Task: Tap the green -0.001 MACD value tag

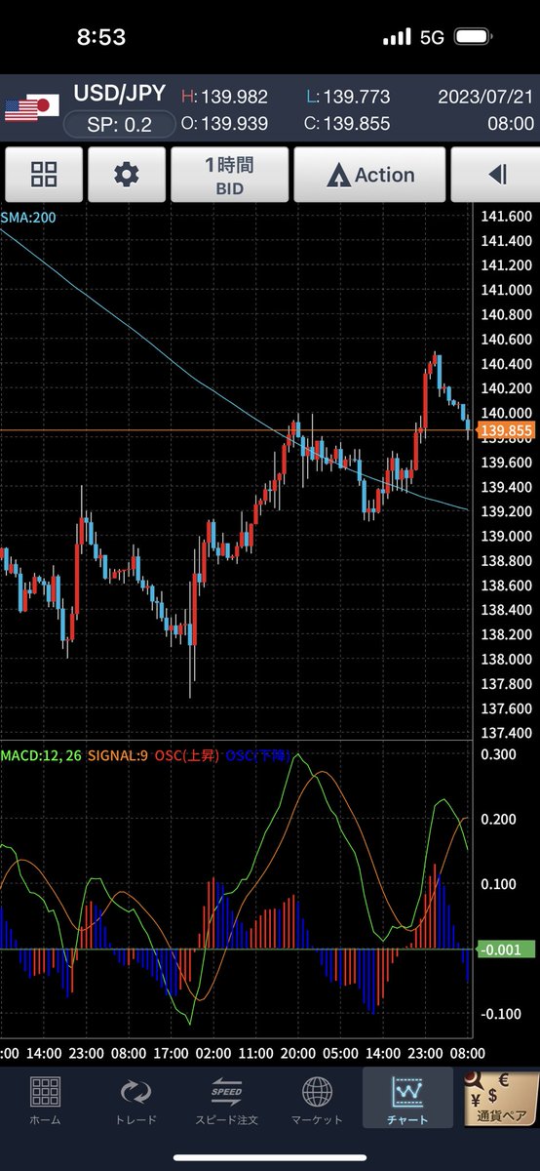Action: 507,949
